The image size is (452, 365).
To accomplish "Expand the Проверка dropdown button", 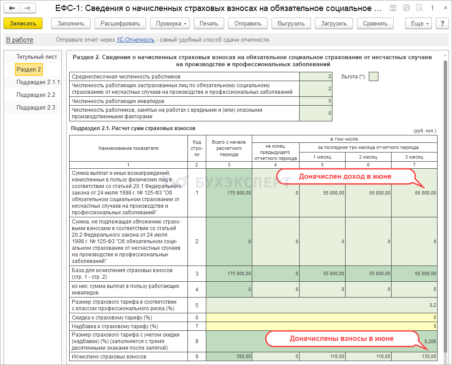I will click(170, 23).
